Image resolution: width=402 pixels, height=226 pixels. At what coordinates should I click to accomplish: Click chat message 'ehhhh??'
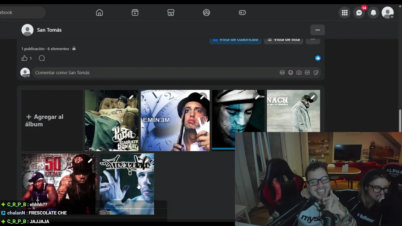(38, 205)
